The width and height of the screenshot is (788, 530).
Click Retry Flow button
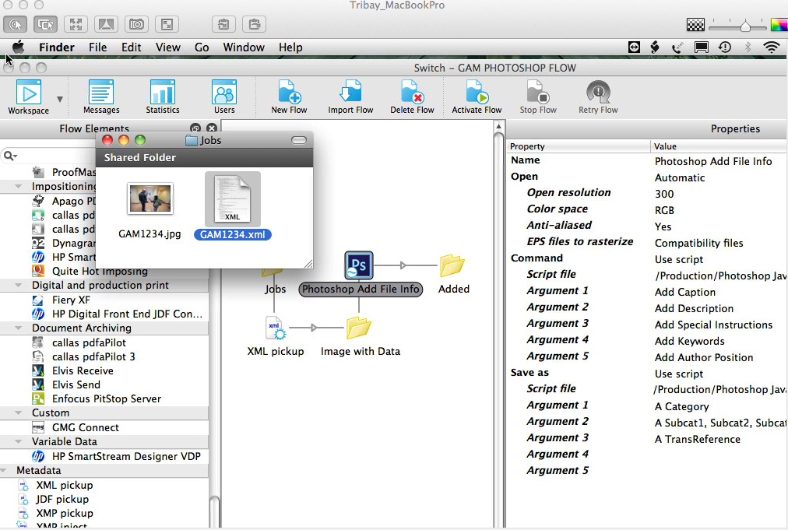[x=598, y=97]
